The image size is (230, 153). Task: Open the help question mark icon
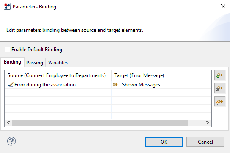coord(11,141)
